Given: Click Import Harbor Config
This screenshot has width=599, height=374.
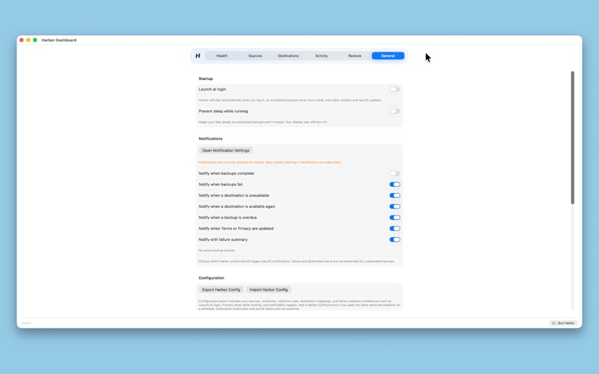Looking at the screenshot, I should pyautogui.click(x=269, y=289).
